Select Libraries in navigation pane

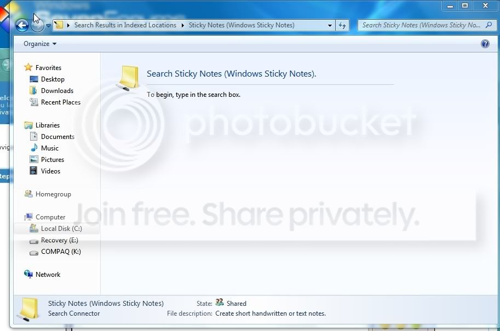click(48, 125)
